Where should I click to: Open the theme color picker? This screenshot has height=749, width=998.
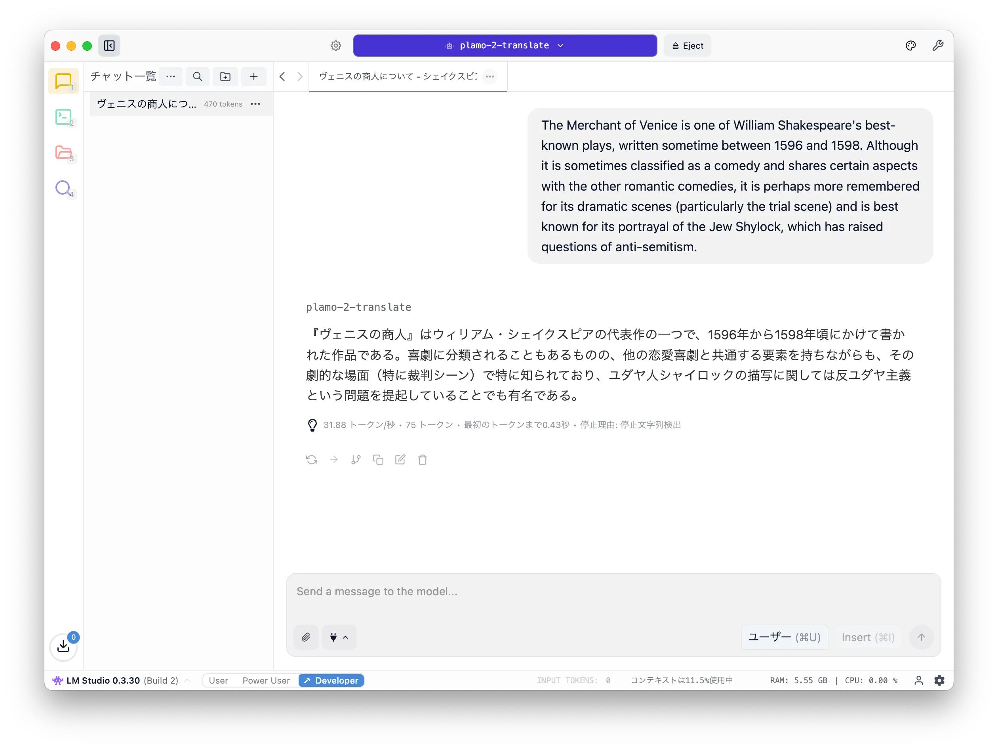click(x=910, y=46)
